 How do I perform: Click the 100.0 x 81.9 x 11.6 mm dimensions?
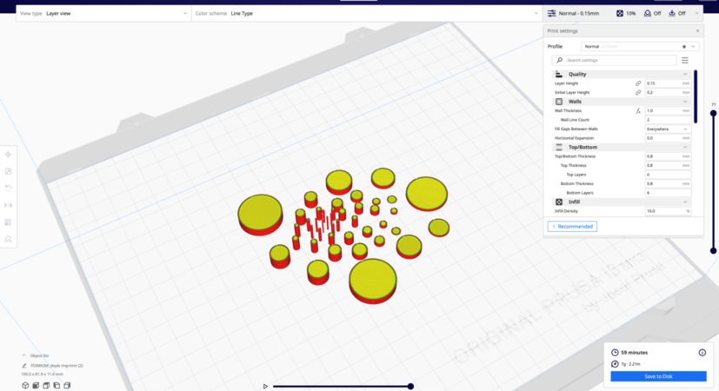(43, 374)
